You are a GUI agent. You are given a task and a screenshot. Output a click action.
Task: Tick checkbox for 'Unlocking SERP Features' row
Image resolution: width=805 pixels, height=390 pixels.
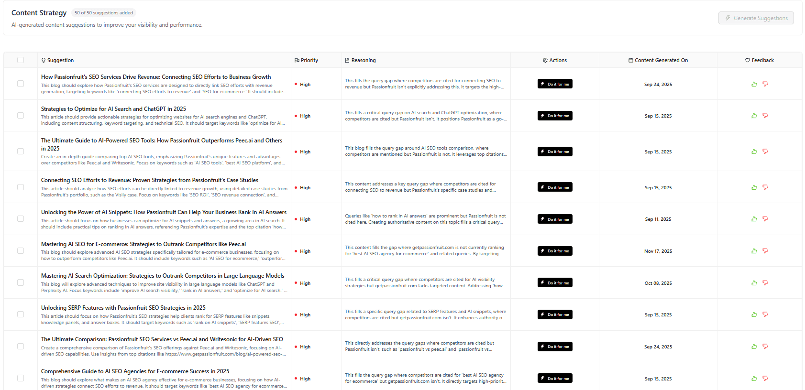[21, 314]
